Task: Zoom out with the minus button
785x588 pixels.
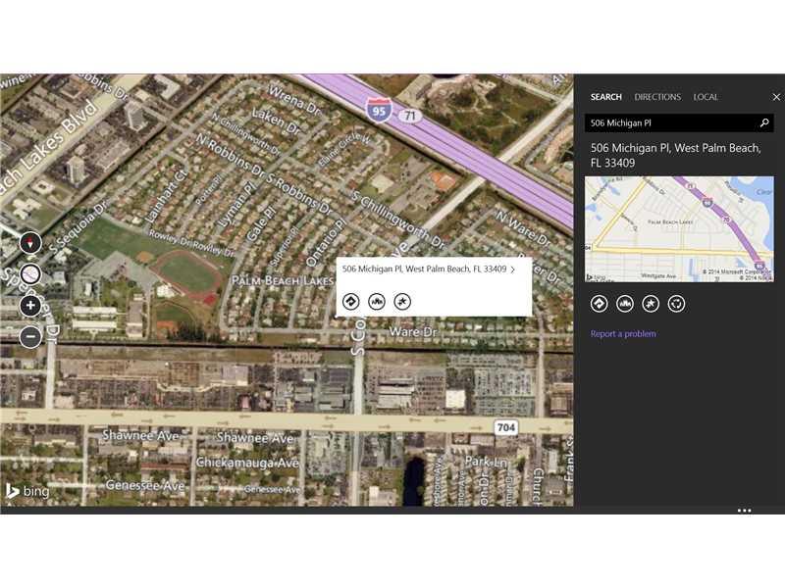Action: coord(30,336)
